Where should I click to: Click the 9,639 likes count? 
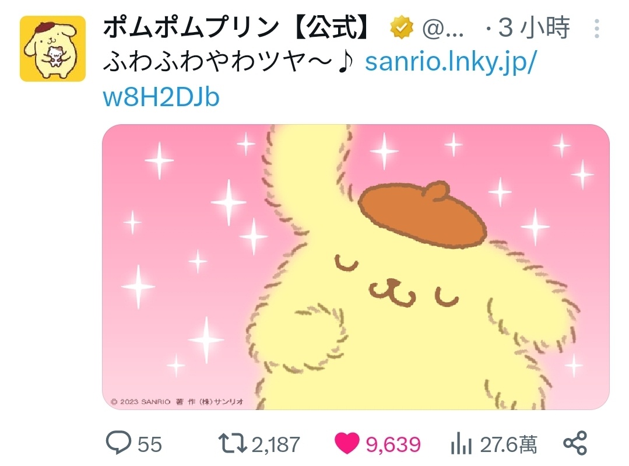393,444
